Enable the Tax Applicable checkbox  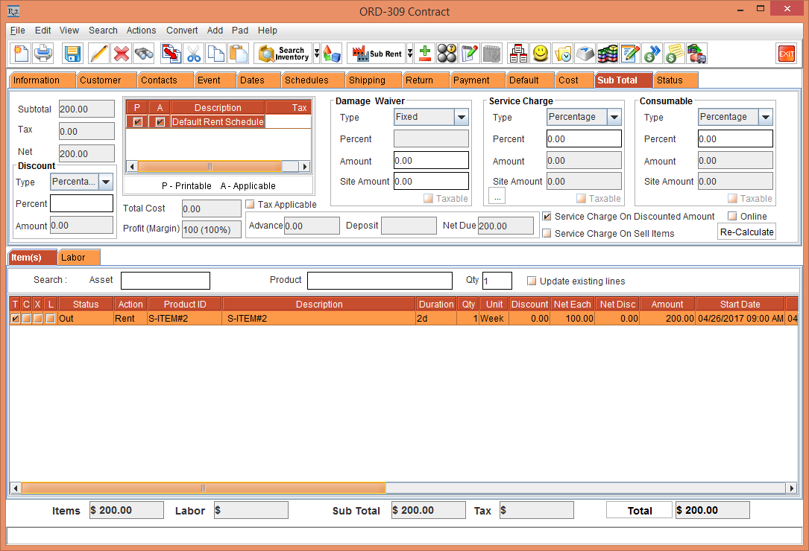[251, 205]
